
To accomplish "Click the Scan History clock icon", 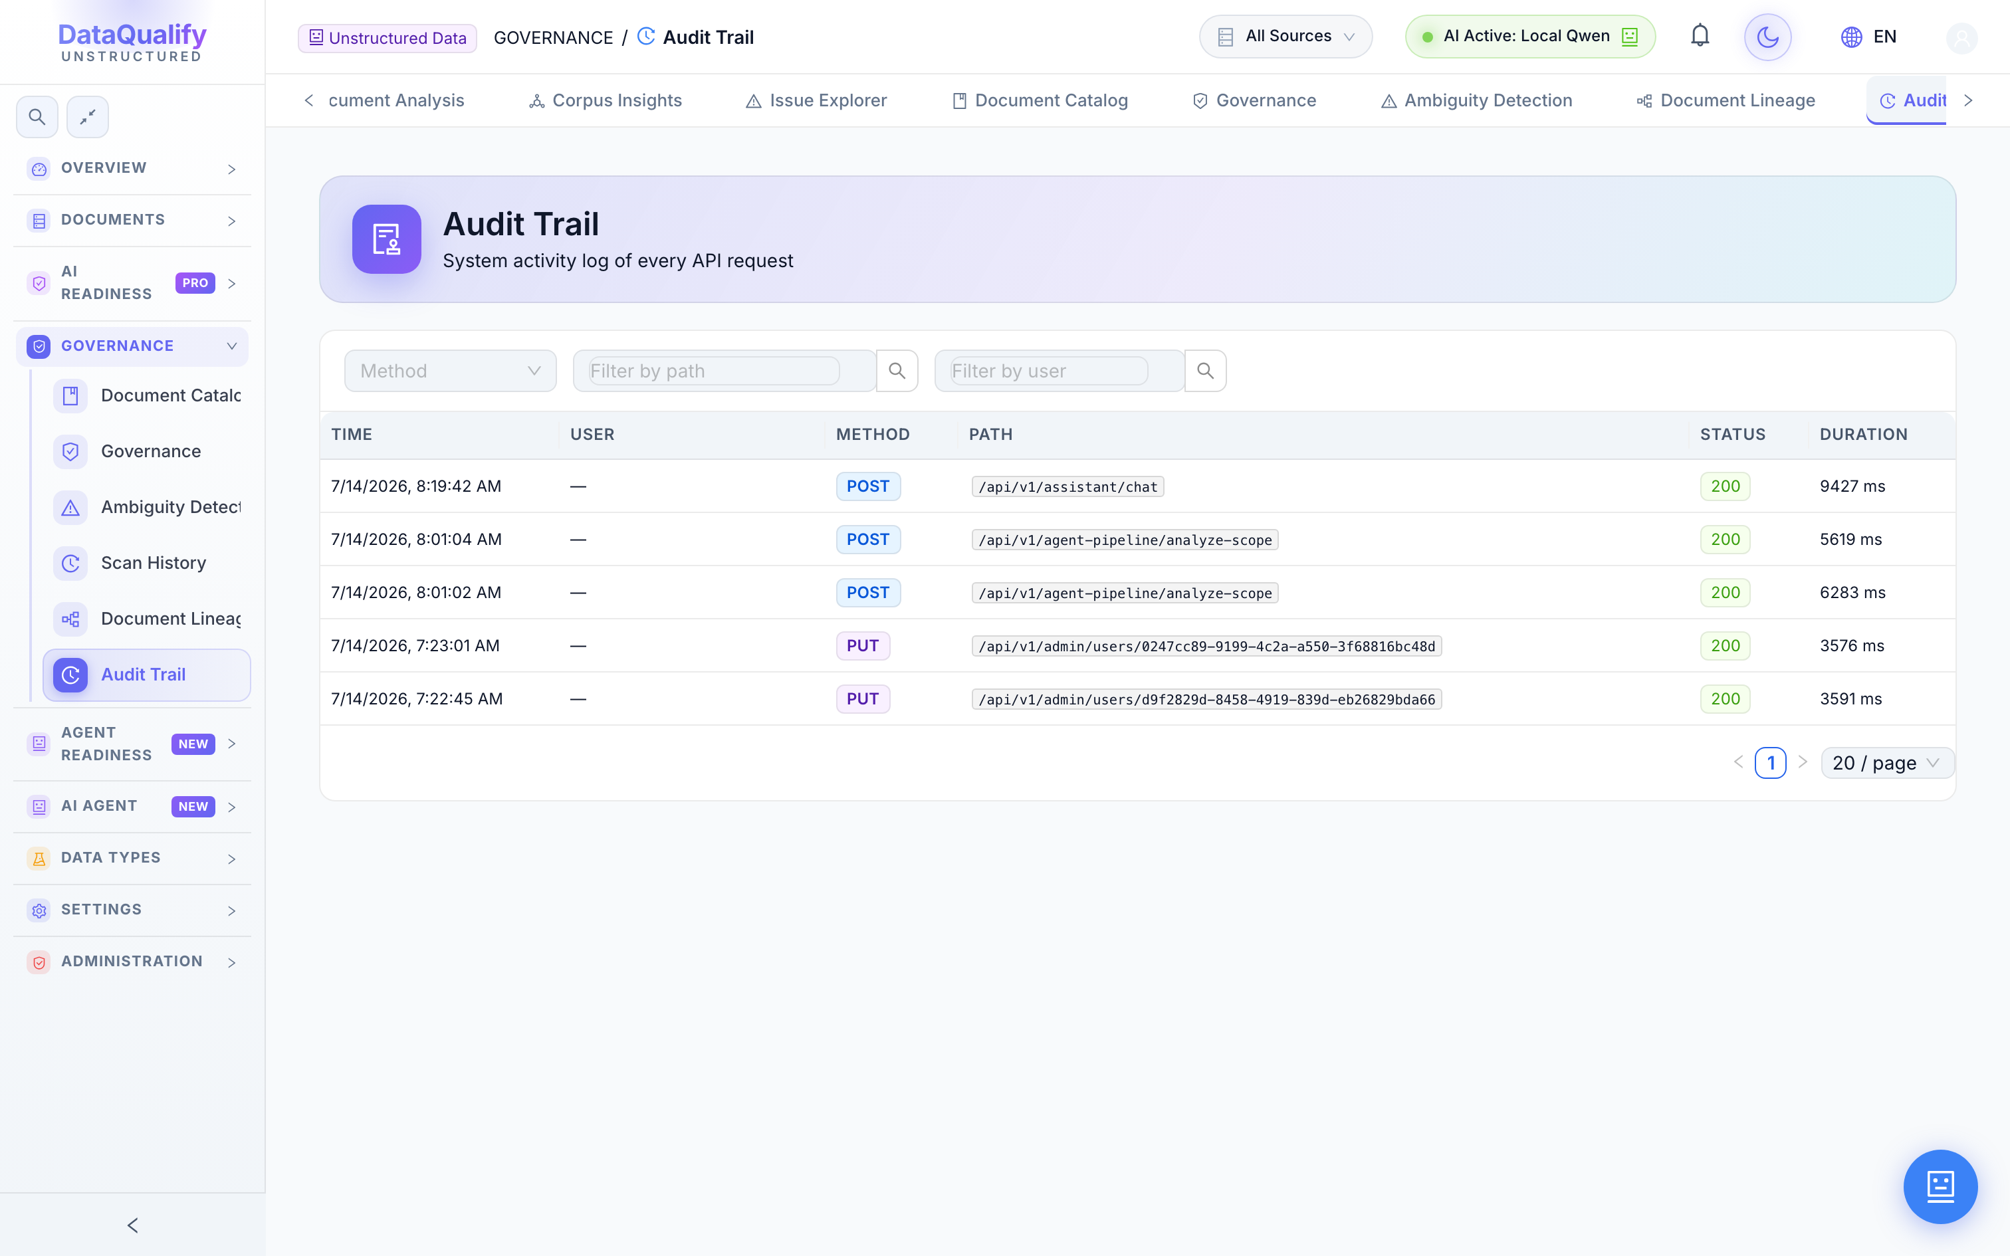I will [70, 564].
